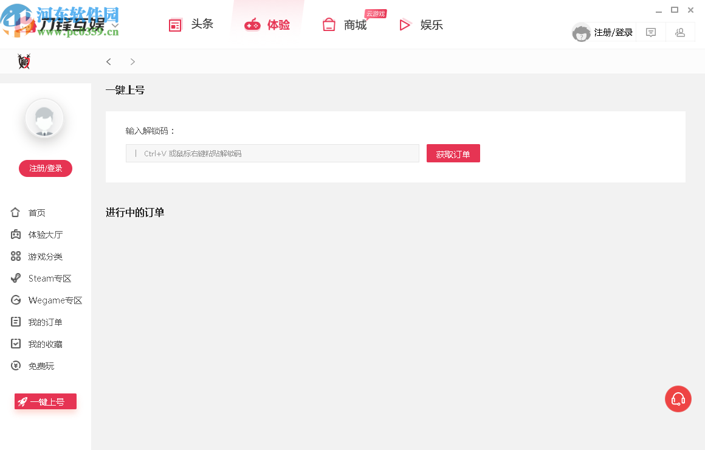Open the 商城 section with 云游戏 badge
Image resolution: width=705 pixels, height=450 pixels.
tap(345, 24)
